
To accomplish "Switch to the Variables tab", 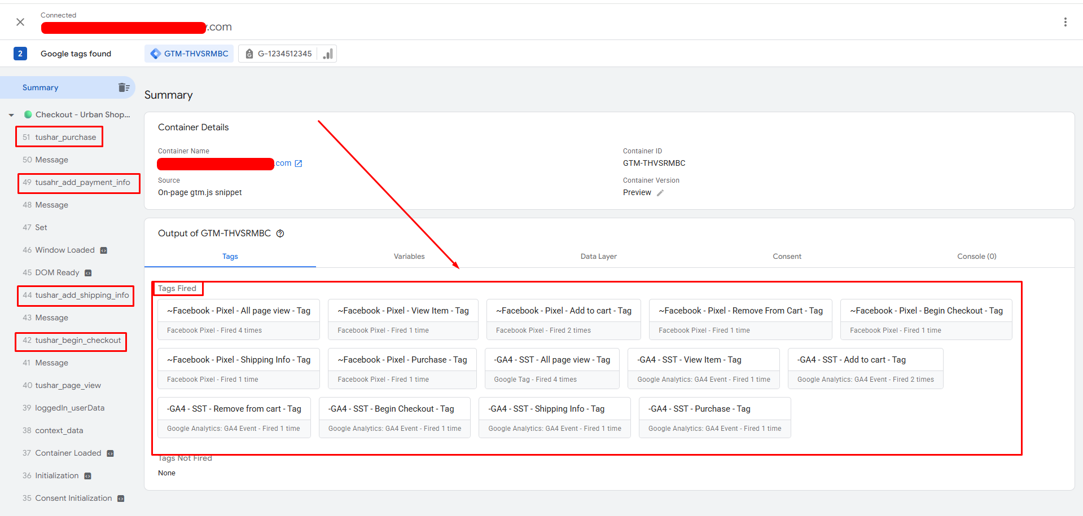I will pos(409,256).
